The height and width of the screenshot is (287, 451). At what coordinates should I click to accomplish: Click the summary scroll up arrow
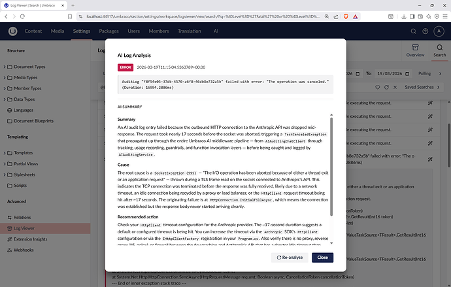point(331,115)
